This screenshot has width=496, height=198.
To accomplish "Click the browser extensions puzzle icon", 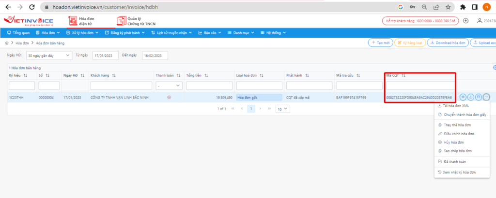I will click(463, 7).
